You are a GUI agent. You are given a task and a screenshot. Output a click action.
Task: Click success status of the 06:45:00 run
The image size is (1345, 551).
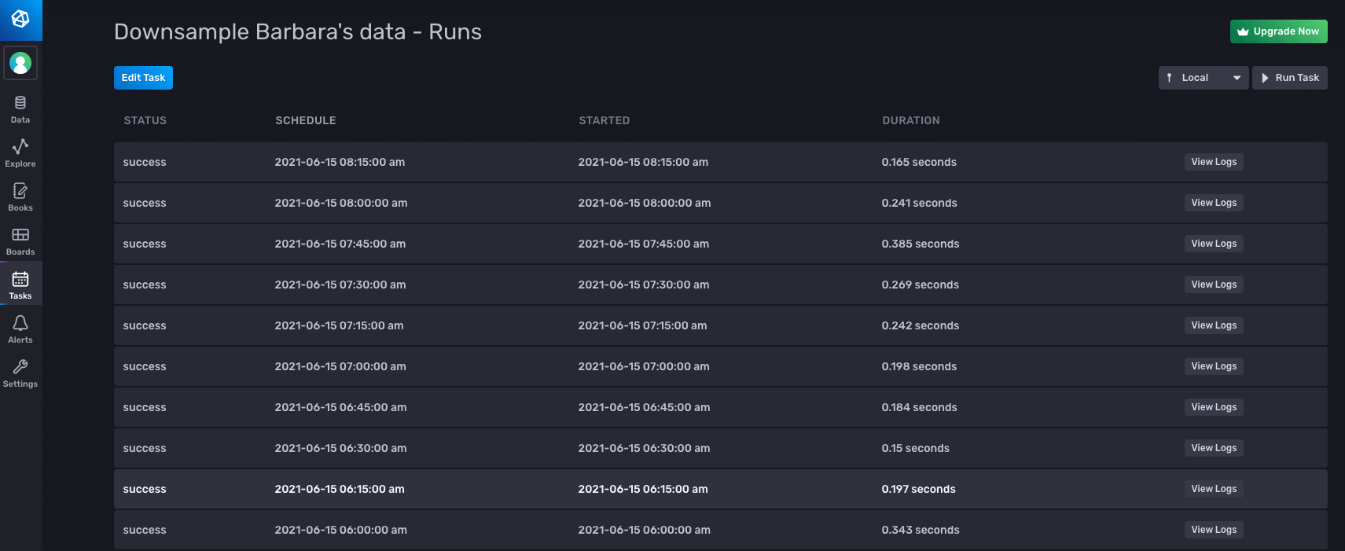pos(145,407)
